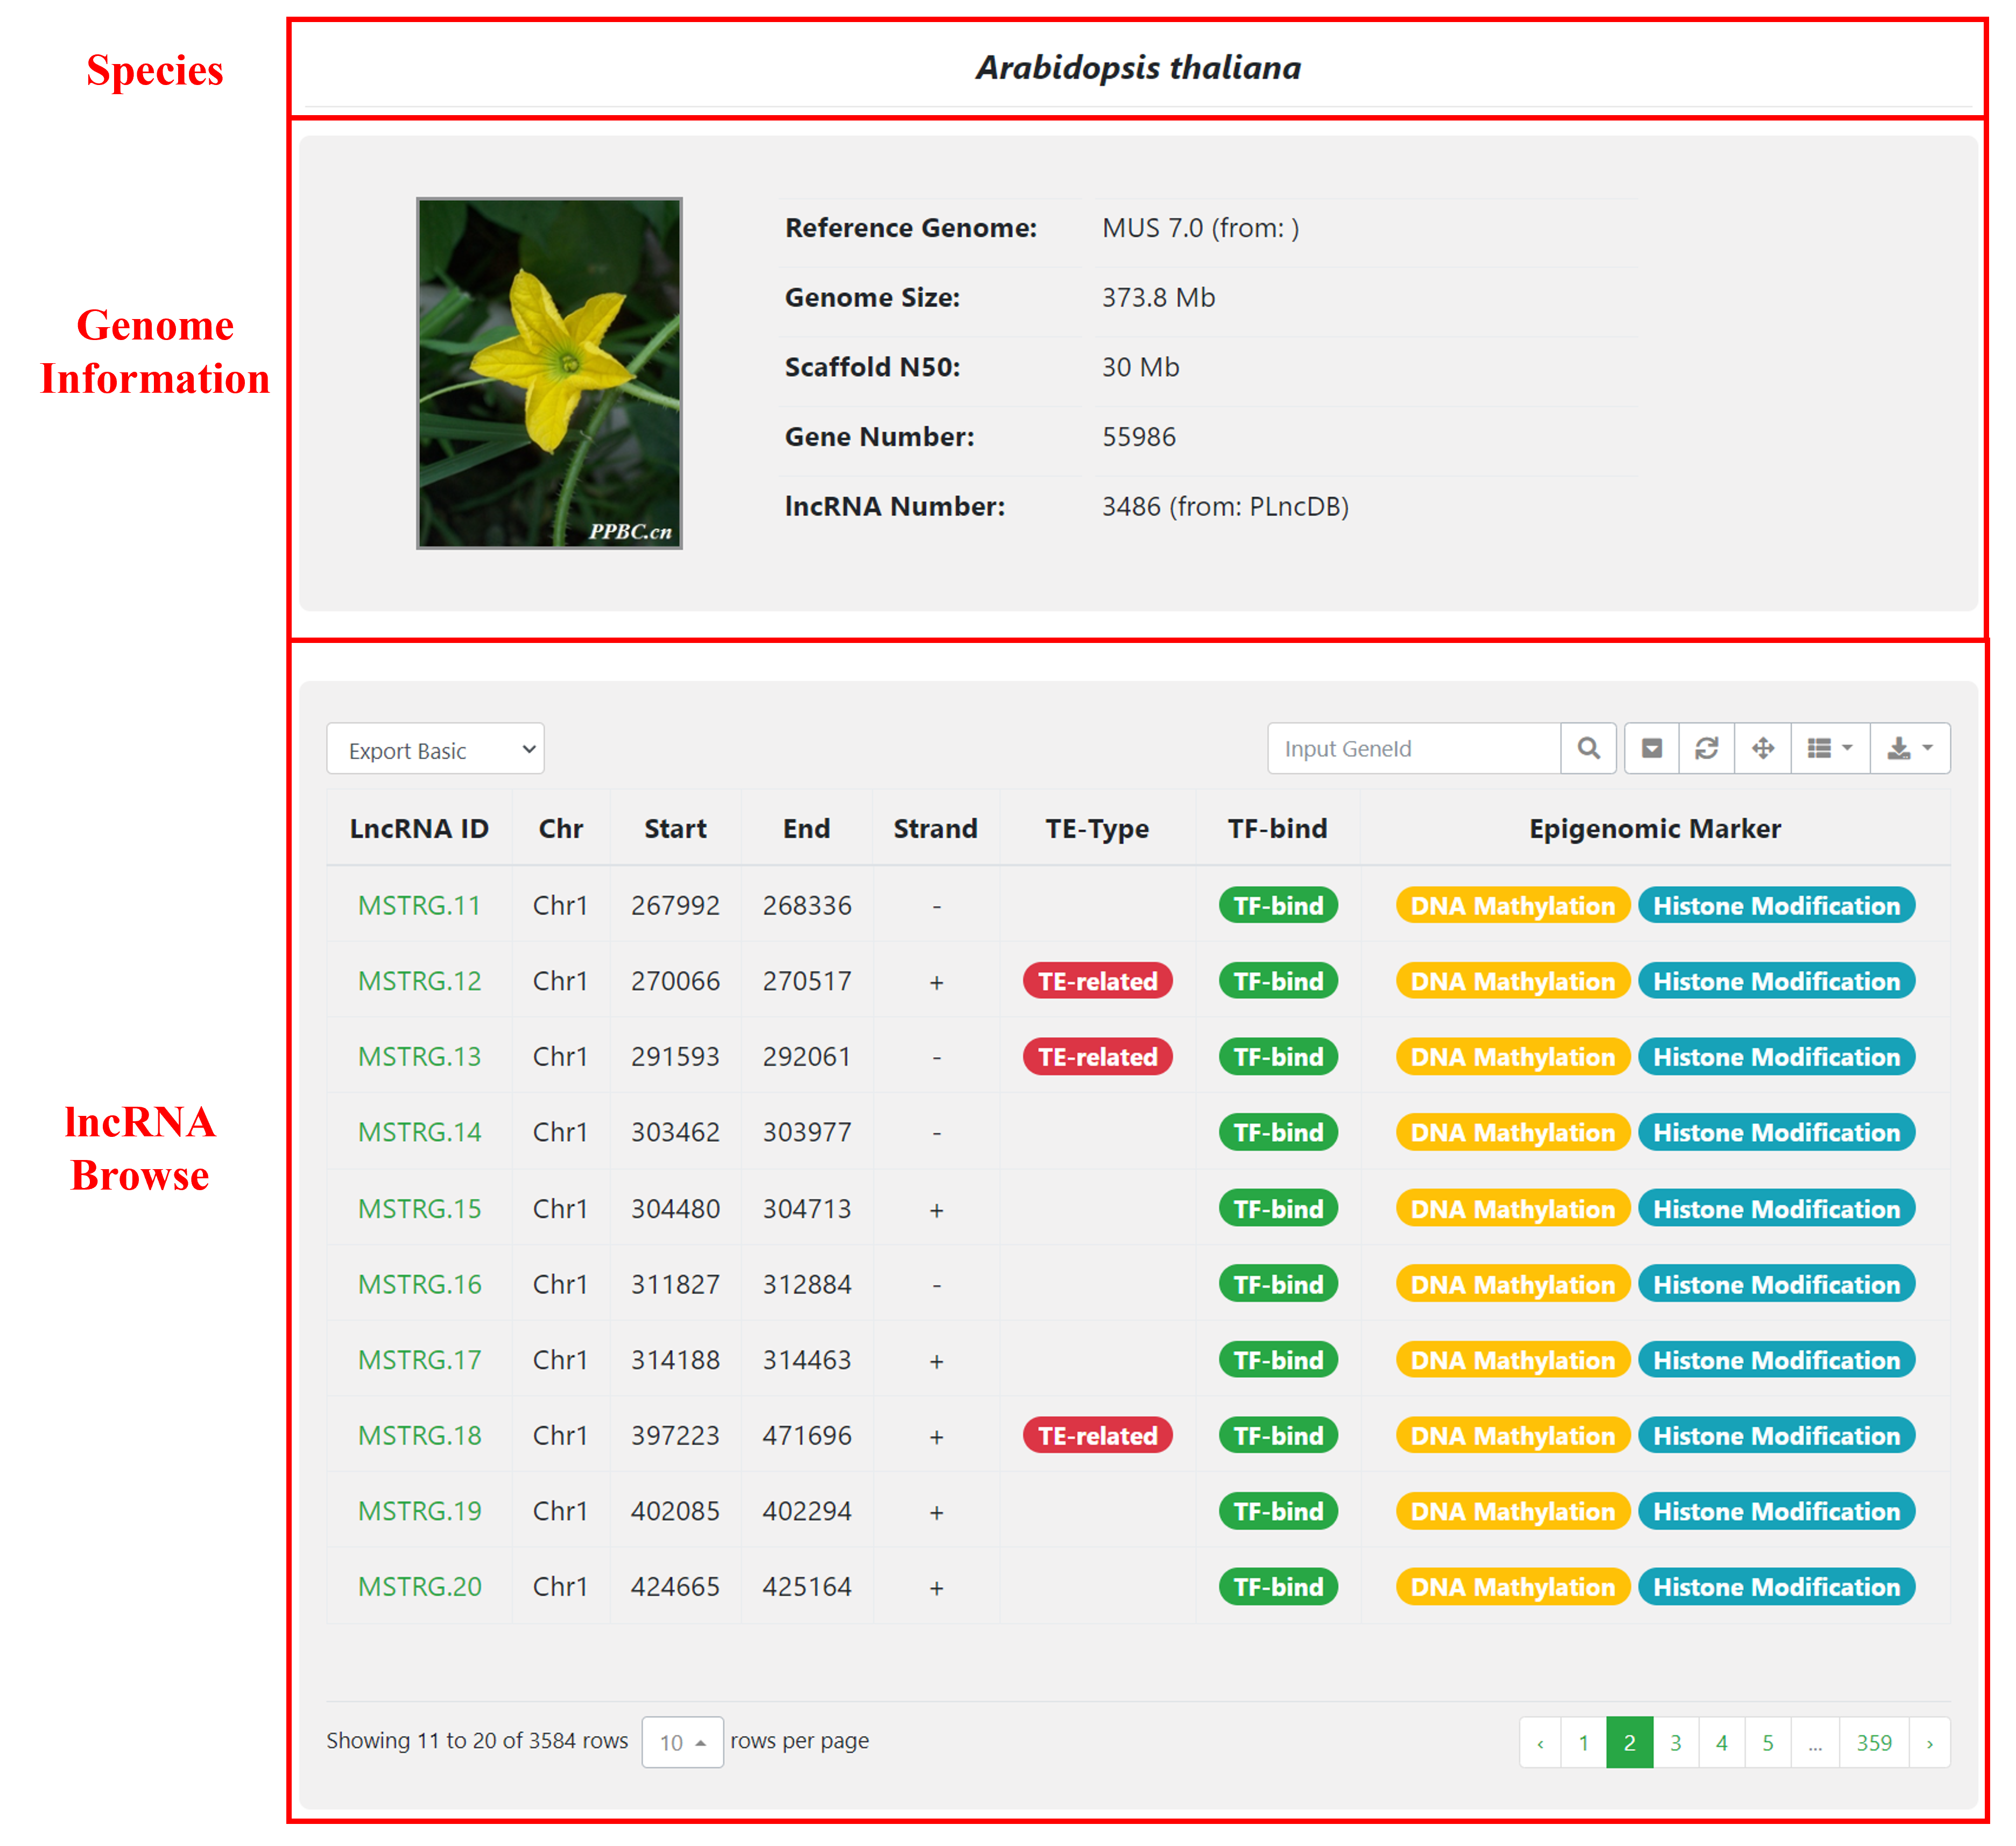
Task: Toggle fullscreen view of the table
Action: [x=1762, y=748]
